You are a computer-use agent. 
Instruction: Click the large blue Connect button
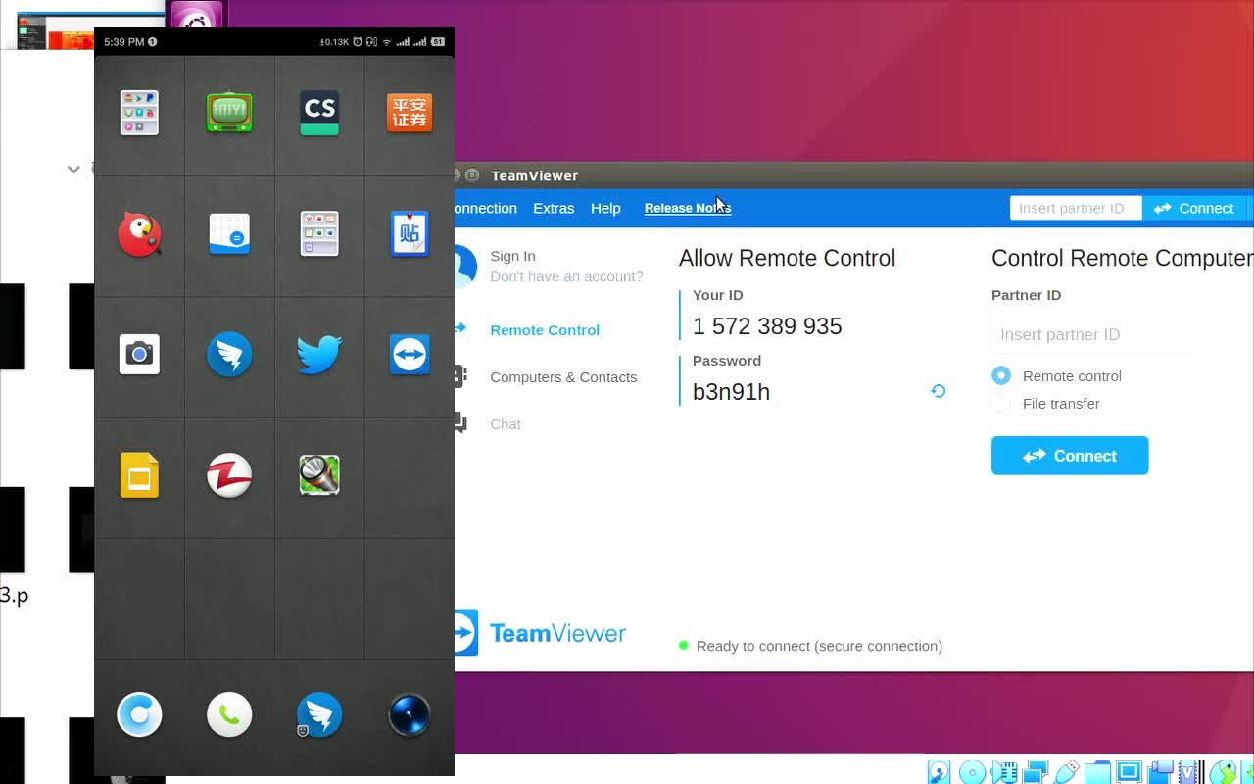1070,456
